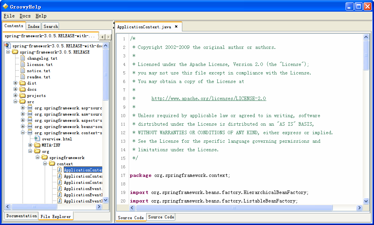374x225 pixels.
Task: Click the spring-framework root archive icon
Action: tap(7, 46)
